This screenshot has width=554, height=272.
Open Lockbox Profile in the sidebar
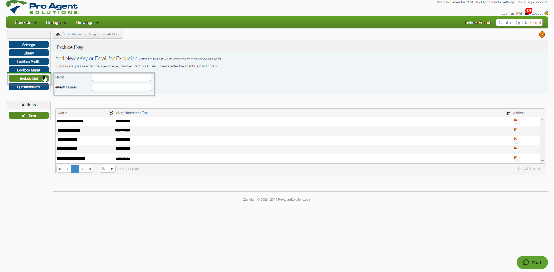29,62
